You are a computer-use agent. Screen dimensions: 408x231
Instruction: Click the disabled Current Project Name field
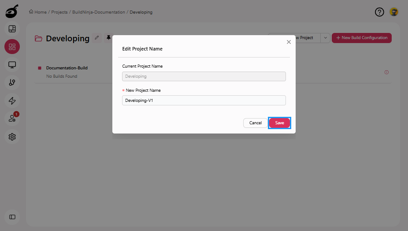[204, 76]
